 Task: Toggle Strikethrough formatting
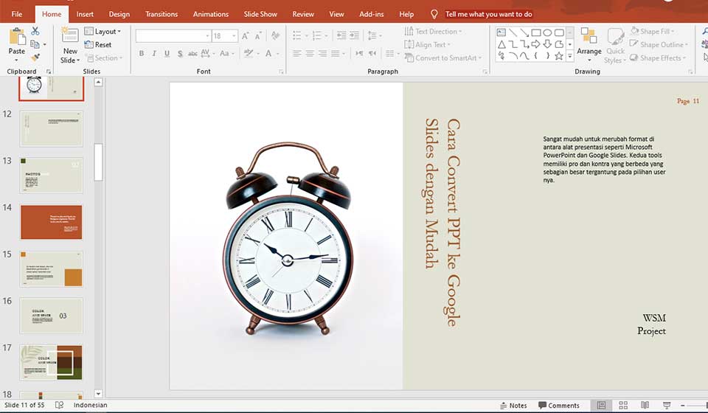192,54
